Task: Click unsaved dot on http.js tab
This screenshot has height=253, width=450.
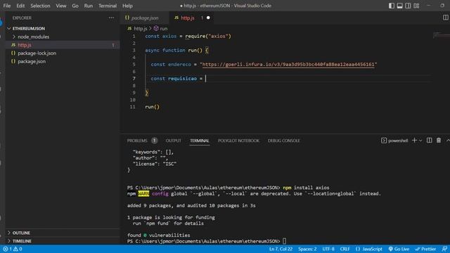Action: [208, 18]
